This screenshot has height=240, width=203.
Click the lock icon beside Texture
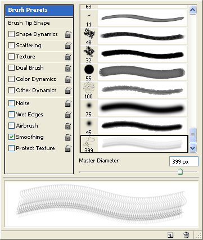click(x=68, y=57)
